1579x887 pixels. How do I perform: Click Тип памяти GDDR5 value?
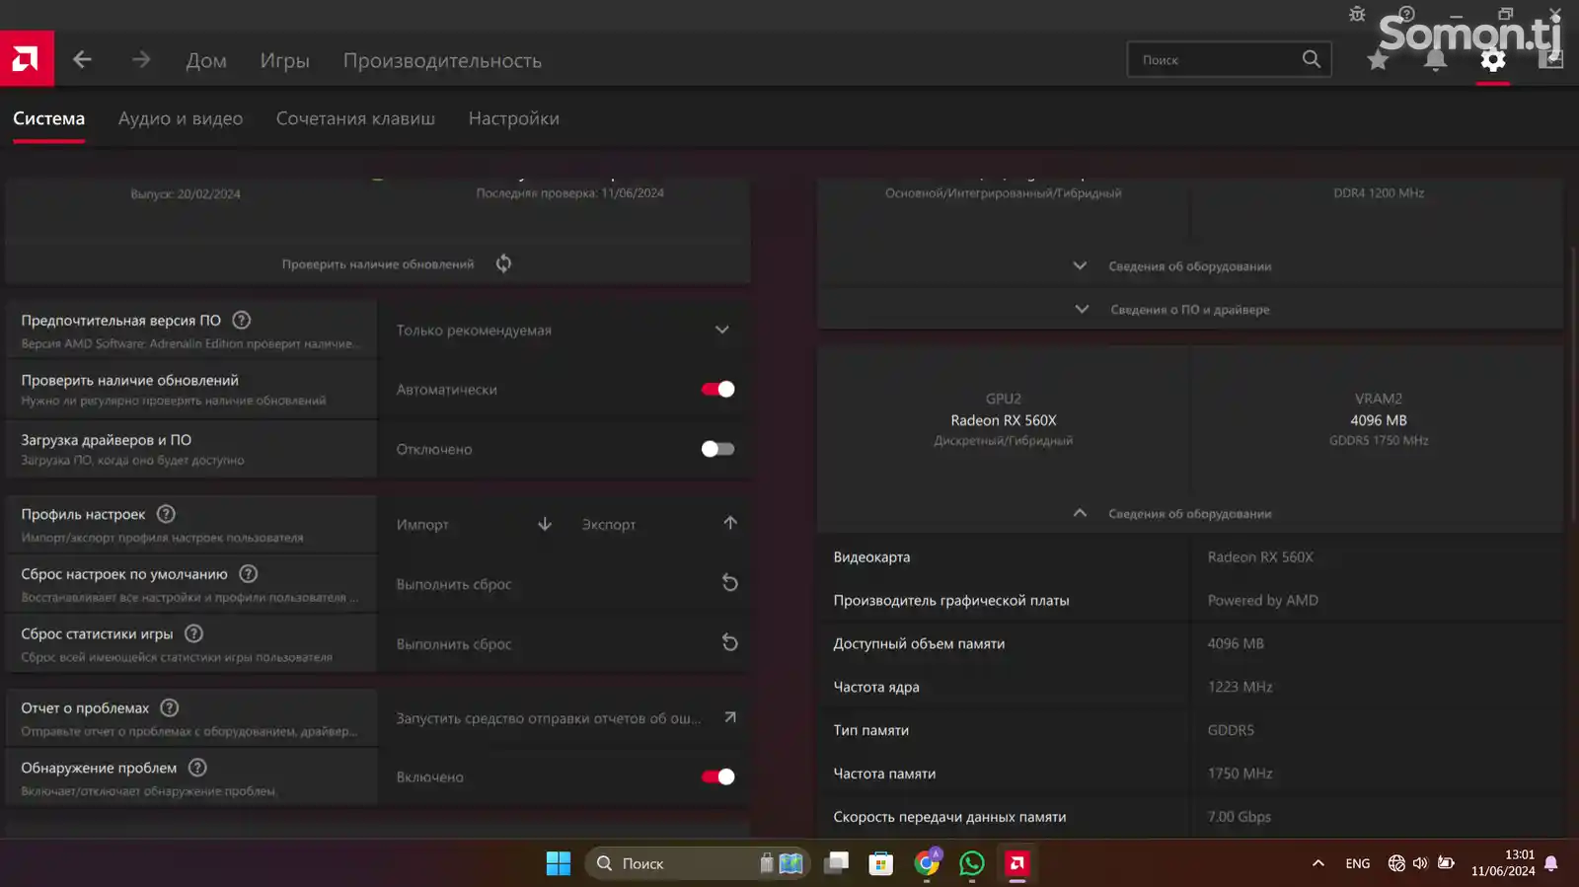coord(1231,730)
